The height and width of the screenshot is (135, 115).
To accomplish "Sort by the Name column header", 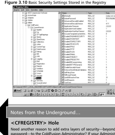I will click(x=74, y=13).
